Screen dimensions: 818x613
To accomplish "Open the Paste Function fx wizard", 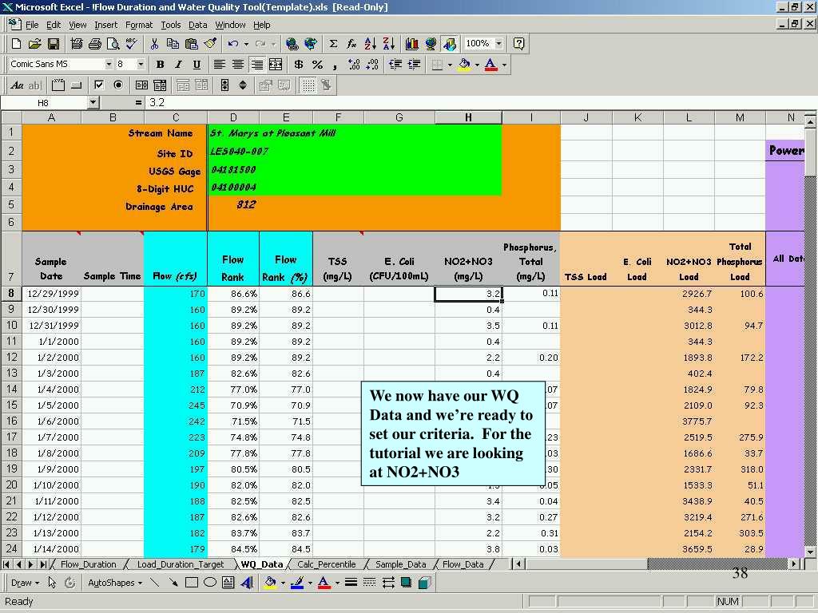I will tap(351, 44).
